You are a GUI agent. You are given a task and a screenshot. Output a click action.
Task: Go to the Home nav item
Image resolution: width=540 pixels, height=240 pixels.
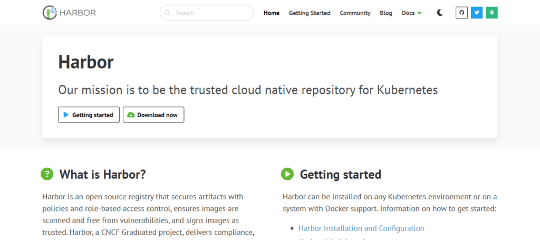pos(272,13)
